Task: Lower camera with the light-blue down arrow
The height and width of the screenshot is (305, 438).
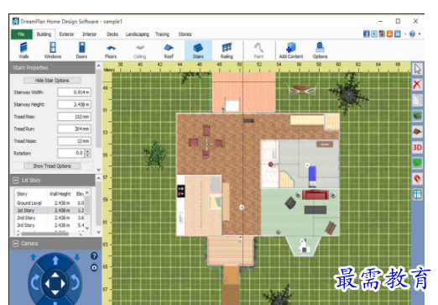Action: click(77, 257)
